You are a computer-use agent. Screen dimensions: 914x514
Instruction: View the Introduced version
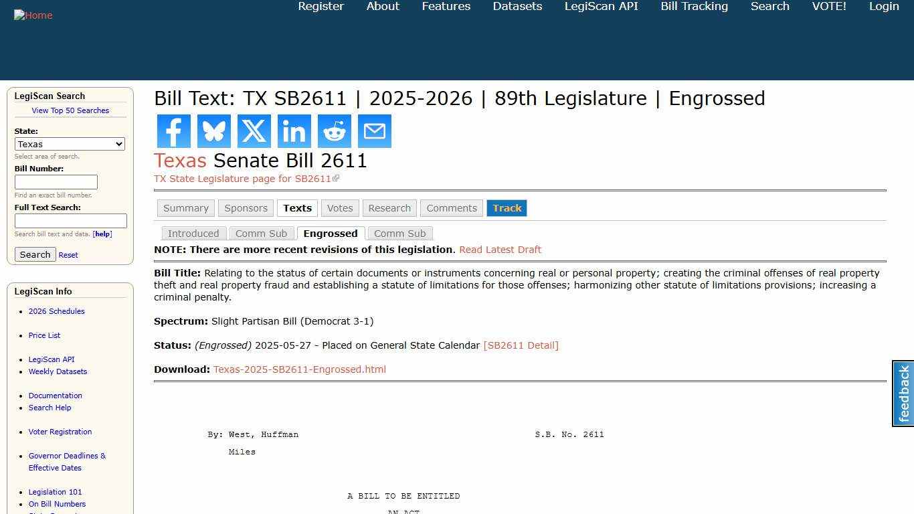click(193, 233)
